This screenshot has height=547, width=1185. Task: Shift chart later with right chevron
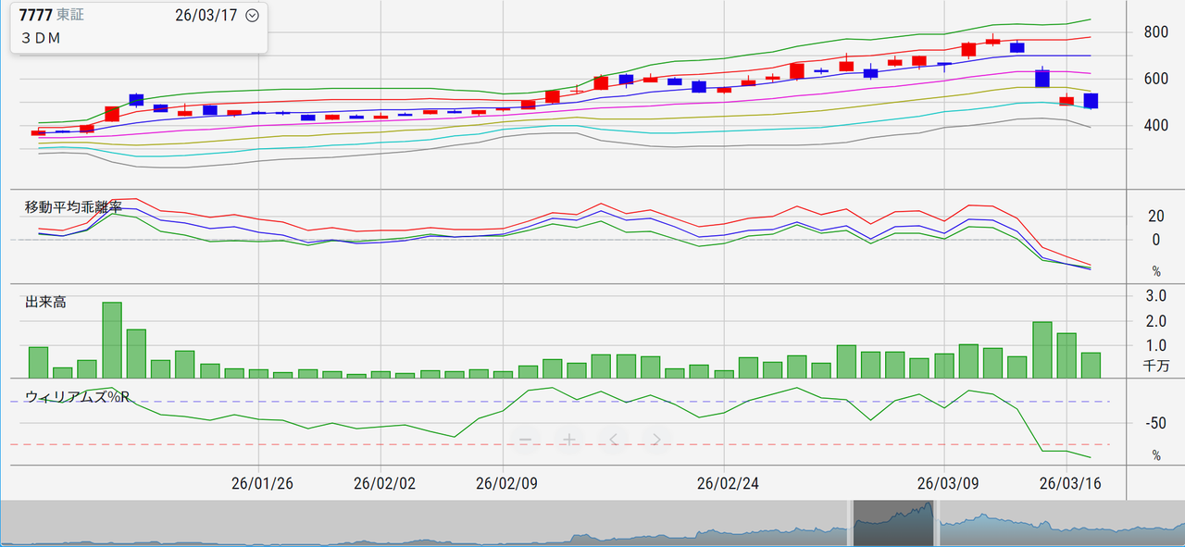click(x=656, y=439)
